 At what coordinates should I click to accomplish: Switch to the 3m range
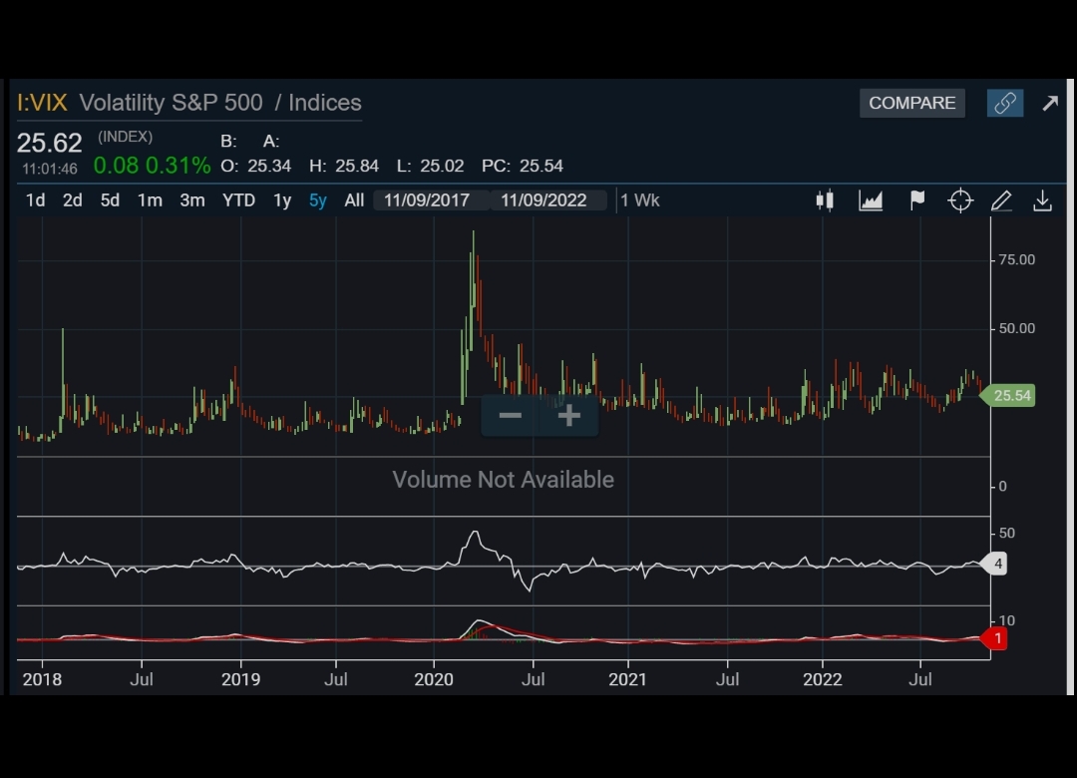click(192, 200)
